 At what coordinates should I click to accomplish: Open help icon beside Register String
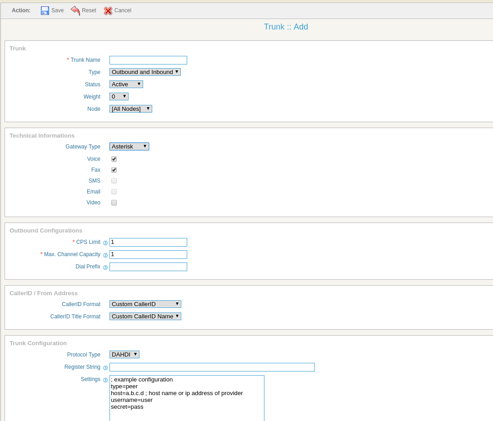click(105, 368)
